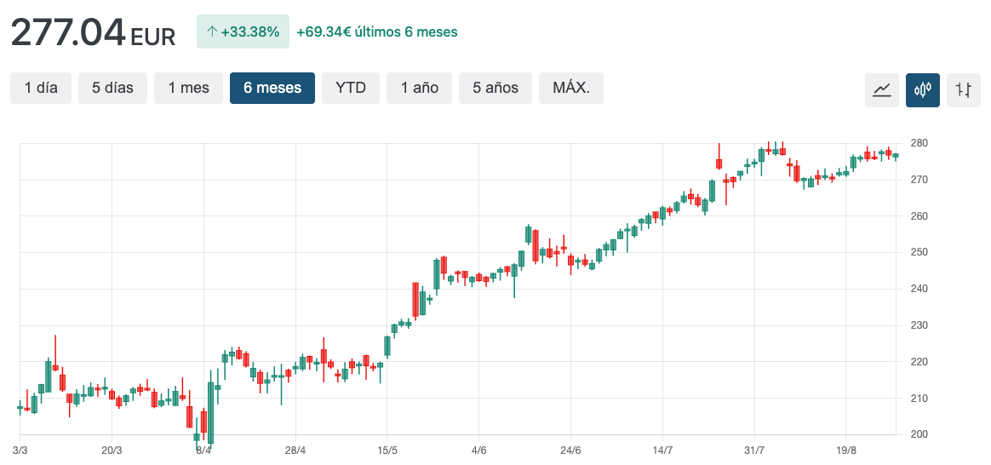
Task: Click the +33.38% change badge
Action: (x=243, y=32)
